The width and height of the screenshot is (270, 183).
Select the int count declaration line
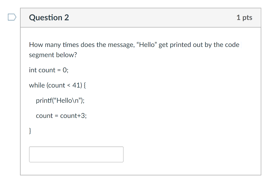point(48,70)
